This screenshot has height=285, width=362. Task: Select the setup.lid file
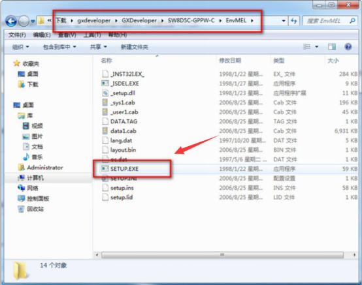(122, 197)
